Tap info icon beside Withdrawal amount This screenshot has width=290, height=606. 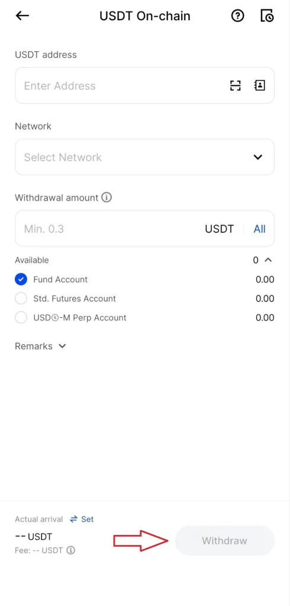(107, 198)
